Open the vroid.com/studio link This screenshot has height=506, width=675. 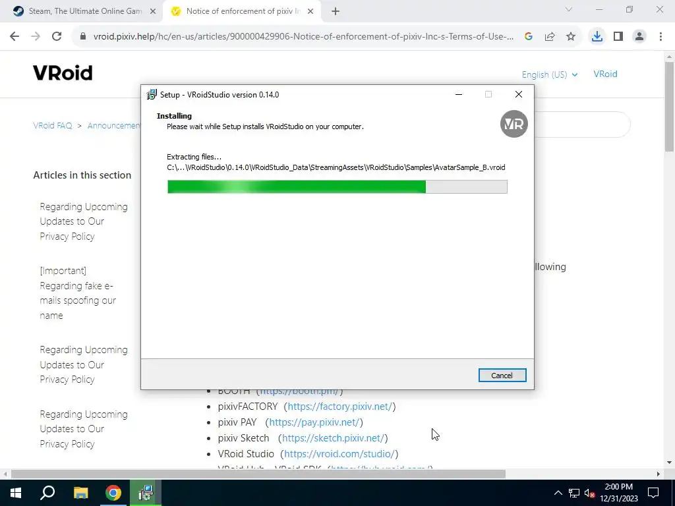tap(339, 454)
